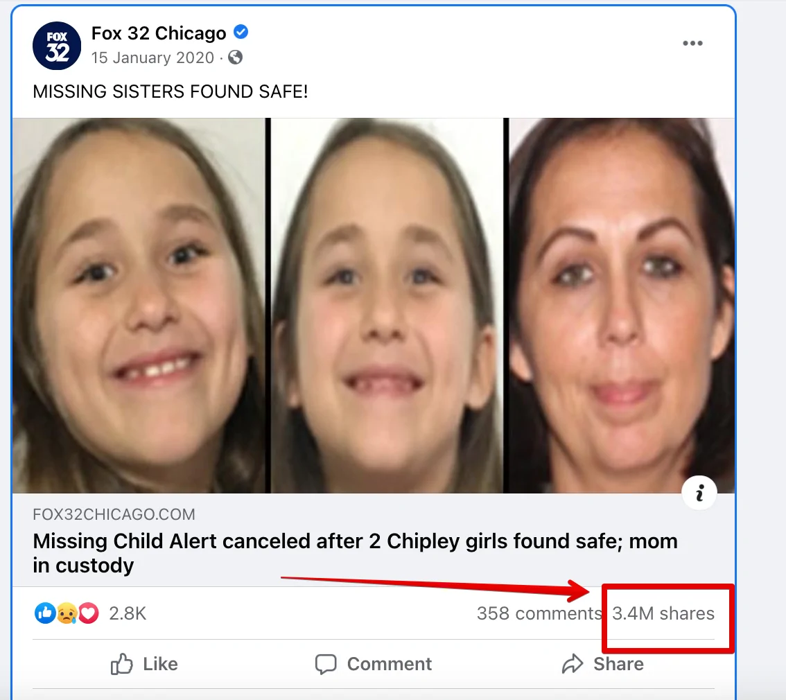Click the red heart reaction icon

point(88,613)
